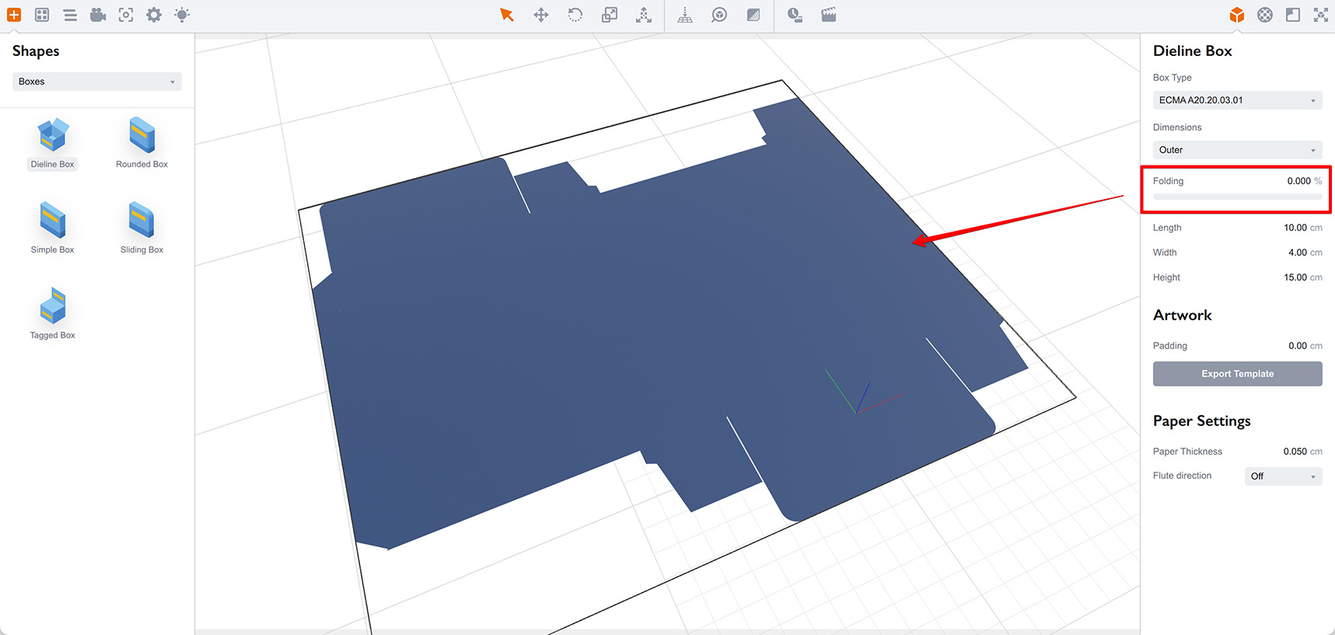The width and height of the screenshot is (1335, 635).
Task: Open the gear settings icon
Action: click(x=154, y=15)
